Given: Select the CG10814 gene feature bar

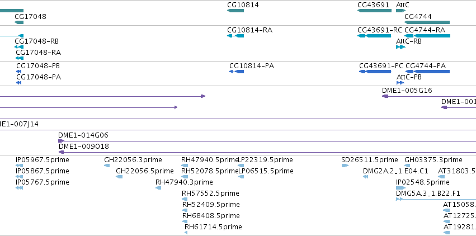Looking at the screenshot, I should click(235, 11).
